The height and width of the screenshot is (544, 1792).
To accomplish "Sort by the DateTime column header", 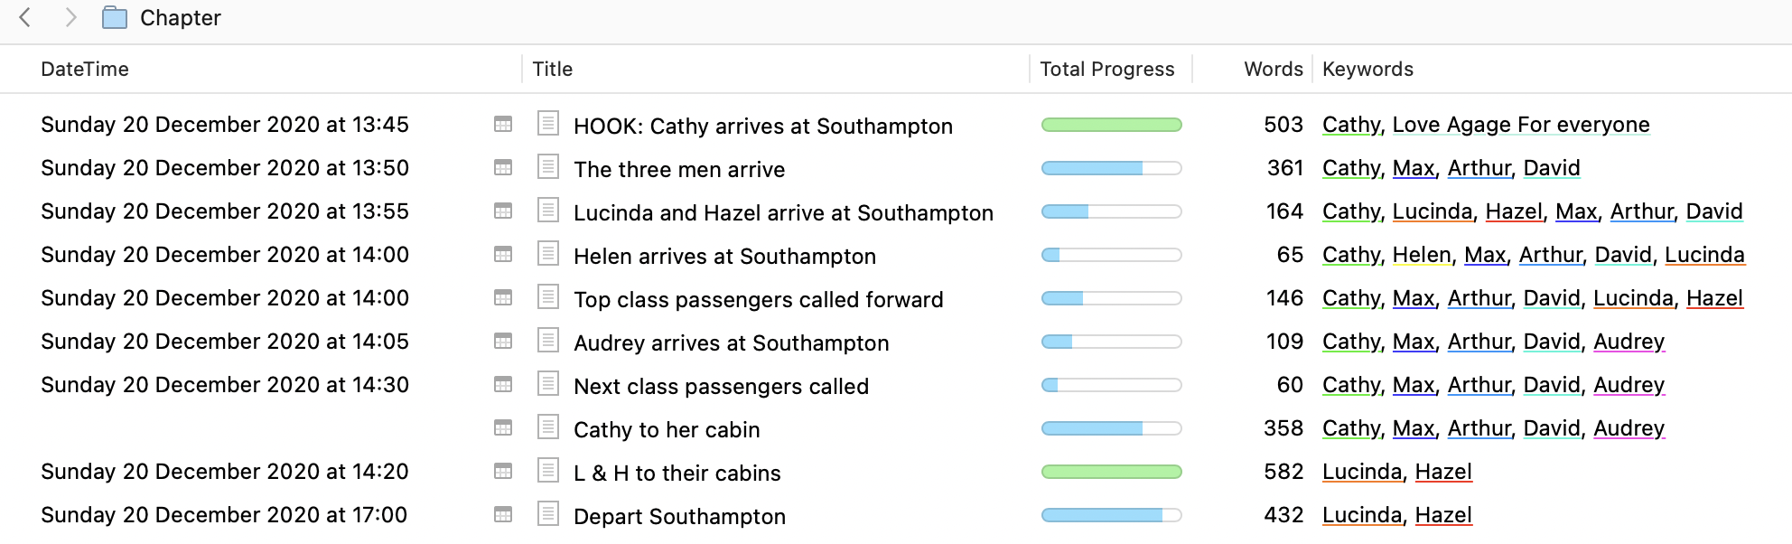I will [85, 69].
